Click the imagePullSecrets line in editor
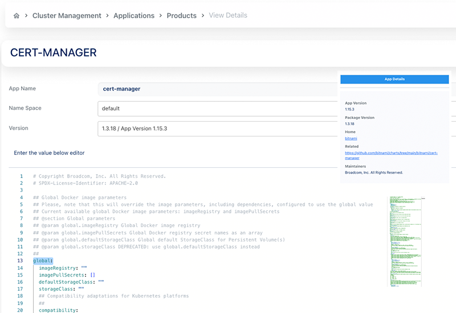 point(67,275)
